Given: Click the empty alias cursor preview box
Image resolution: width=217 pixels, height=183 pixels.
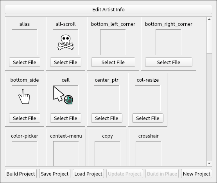Looking at the screenshot, I should coord(25,42).
